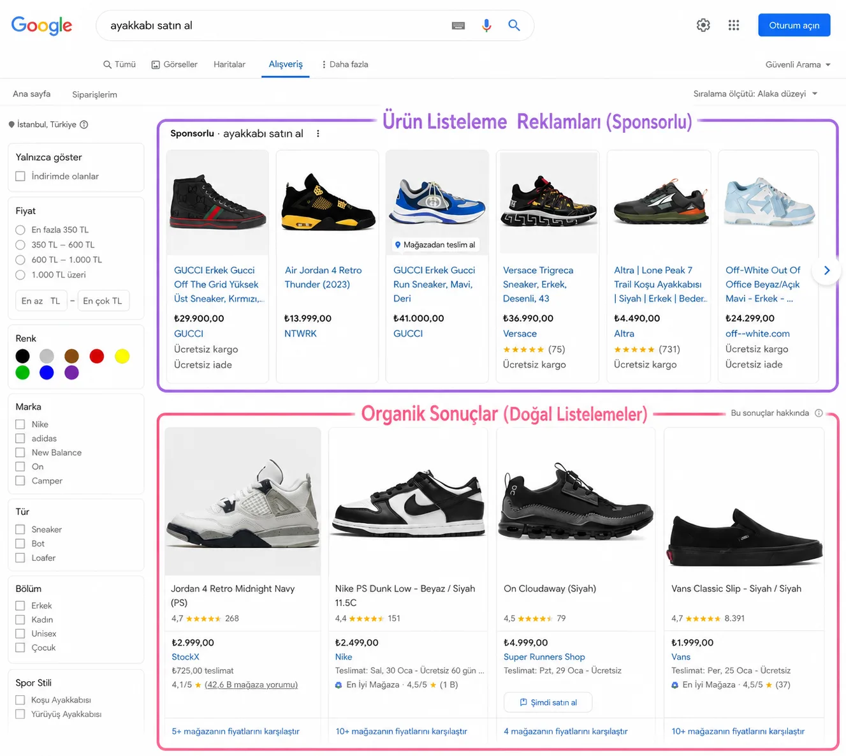Open the Versace Trigreca Sneaker listing

(538, 285)
